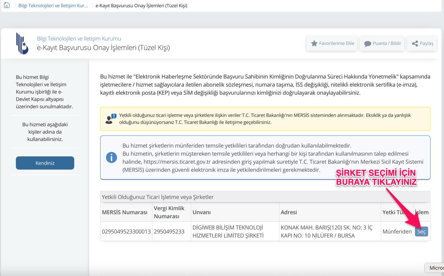Click the Münferiden authority type cell
Image resolution: width=444 pixels, height=276 pixels.
pyautogui.click(x=397, y=232)
